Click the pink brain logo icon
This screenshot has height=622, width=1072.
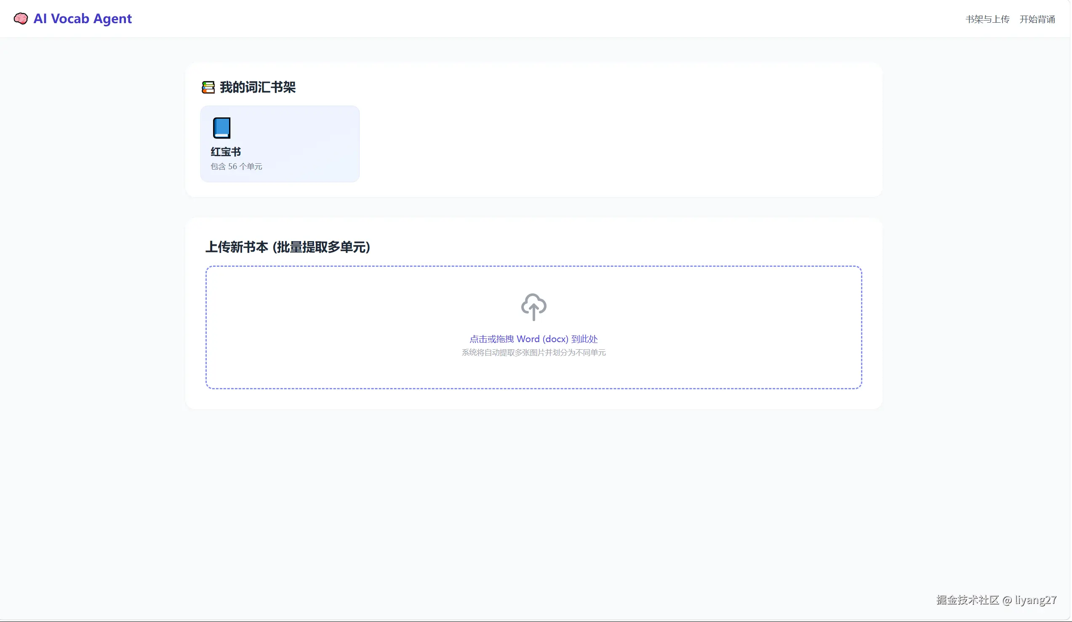pos(21,19)
